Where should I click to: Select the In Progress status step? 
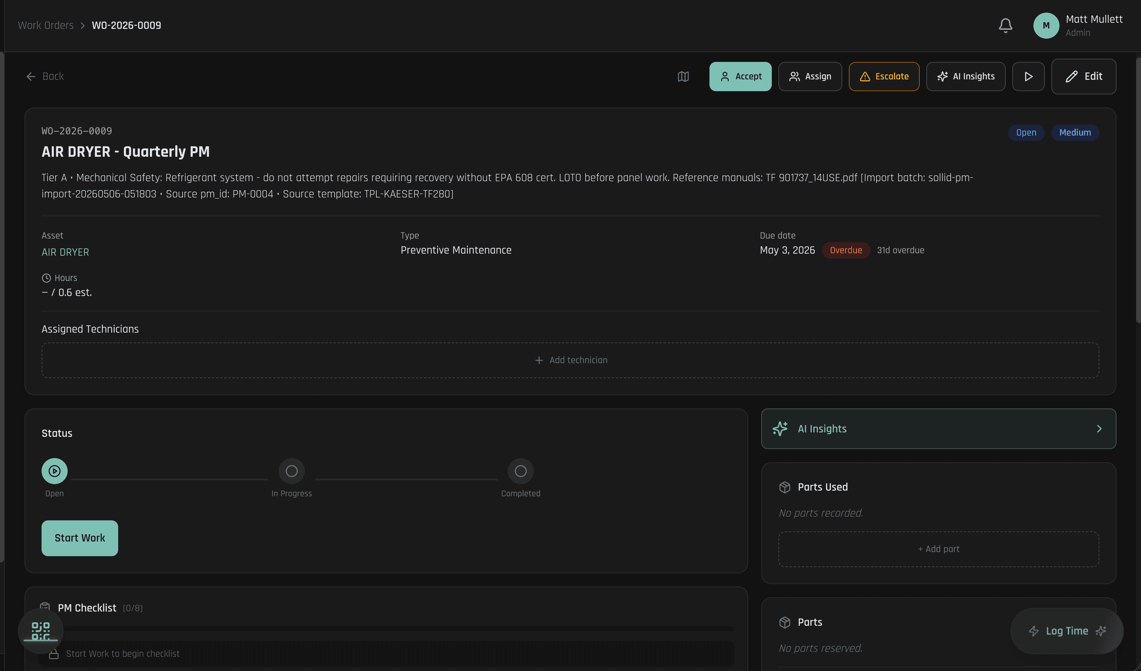pyautogui.click(x=292, y=471)
